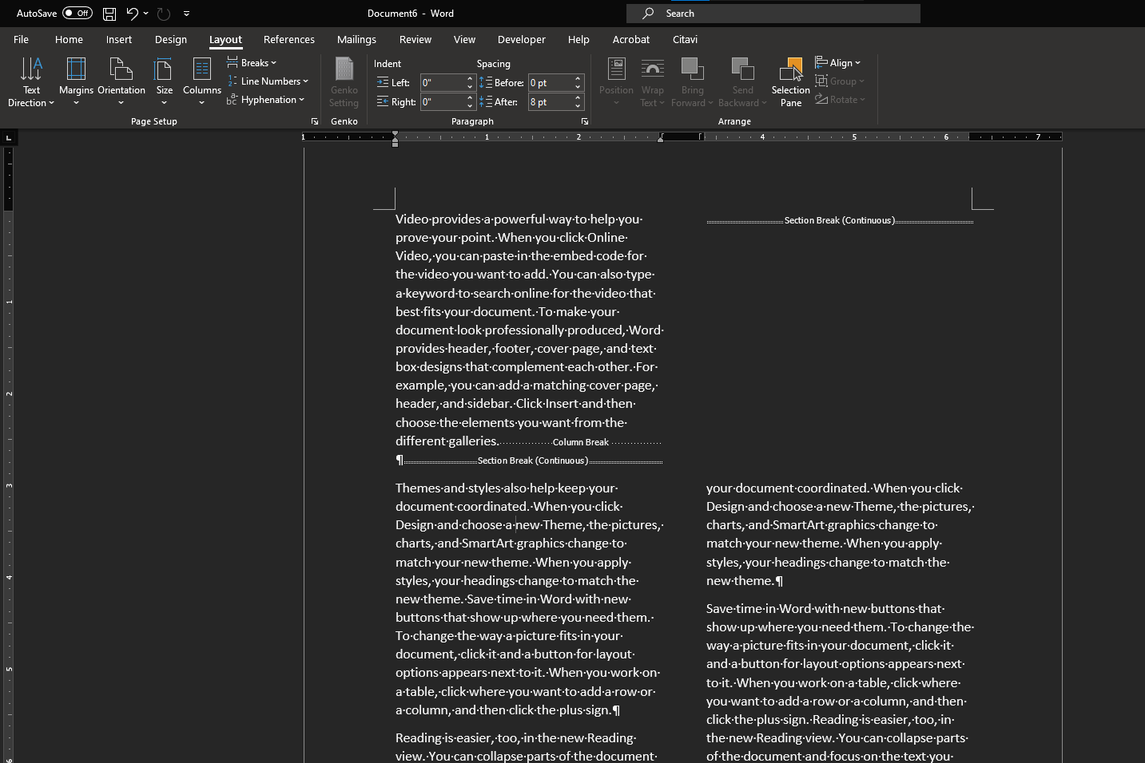This screenshot has height=763, width=1145.
Task: Expand the Align dropdown
Action: click(838, 63)
